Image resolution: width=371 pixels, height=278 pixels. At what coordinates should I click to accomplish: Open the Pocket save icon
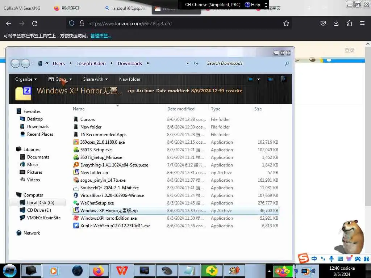[x=323, y=23]
